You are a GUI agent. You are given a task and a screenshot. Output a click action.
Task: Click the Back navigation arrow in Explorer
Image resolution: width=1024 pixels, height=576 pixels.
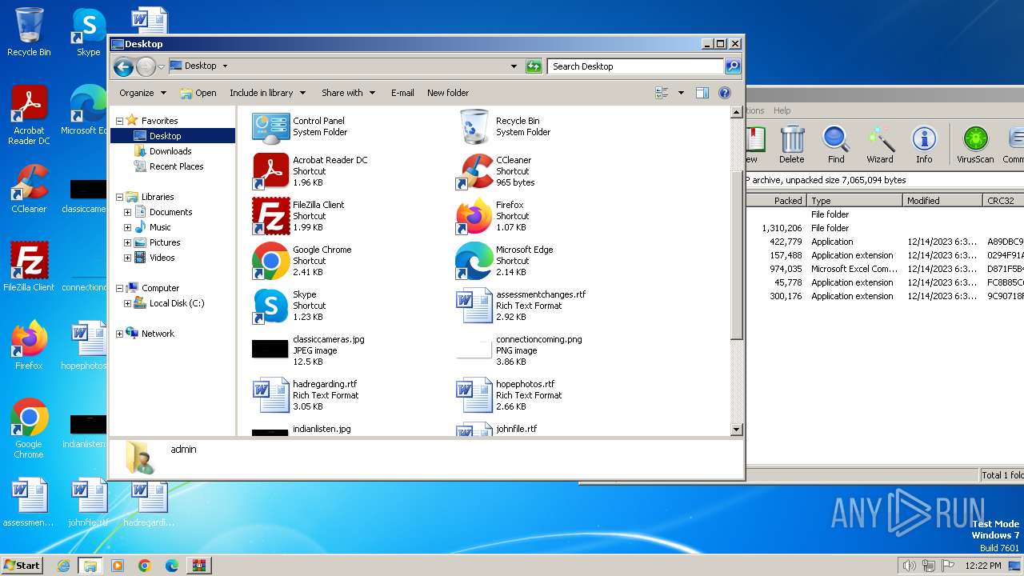click(123, 66)
